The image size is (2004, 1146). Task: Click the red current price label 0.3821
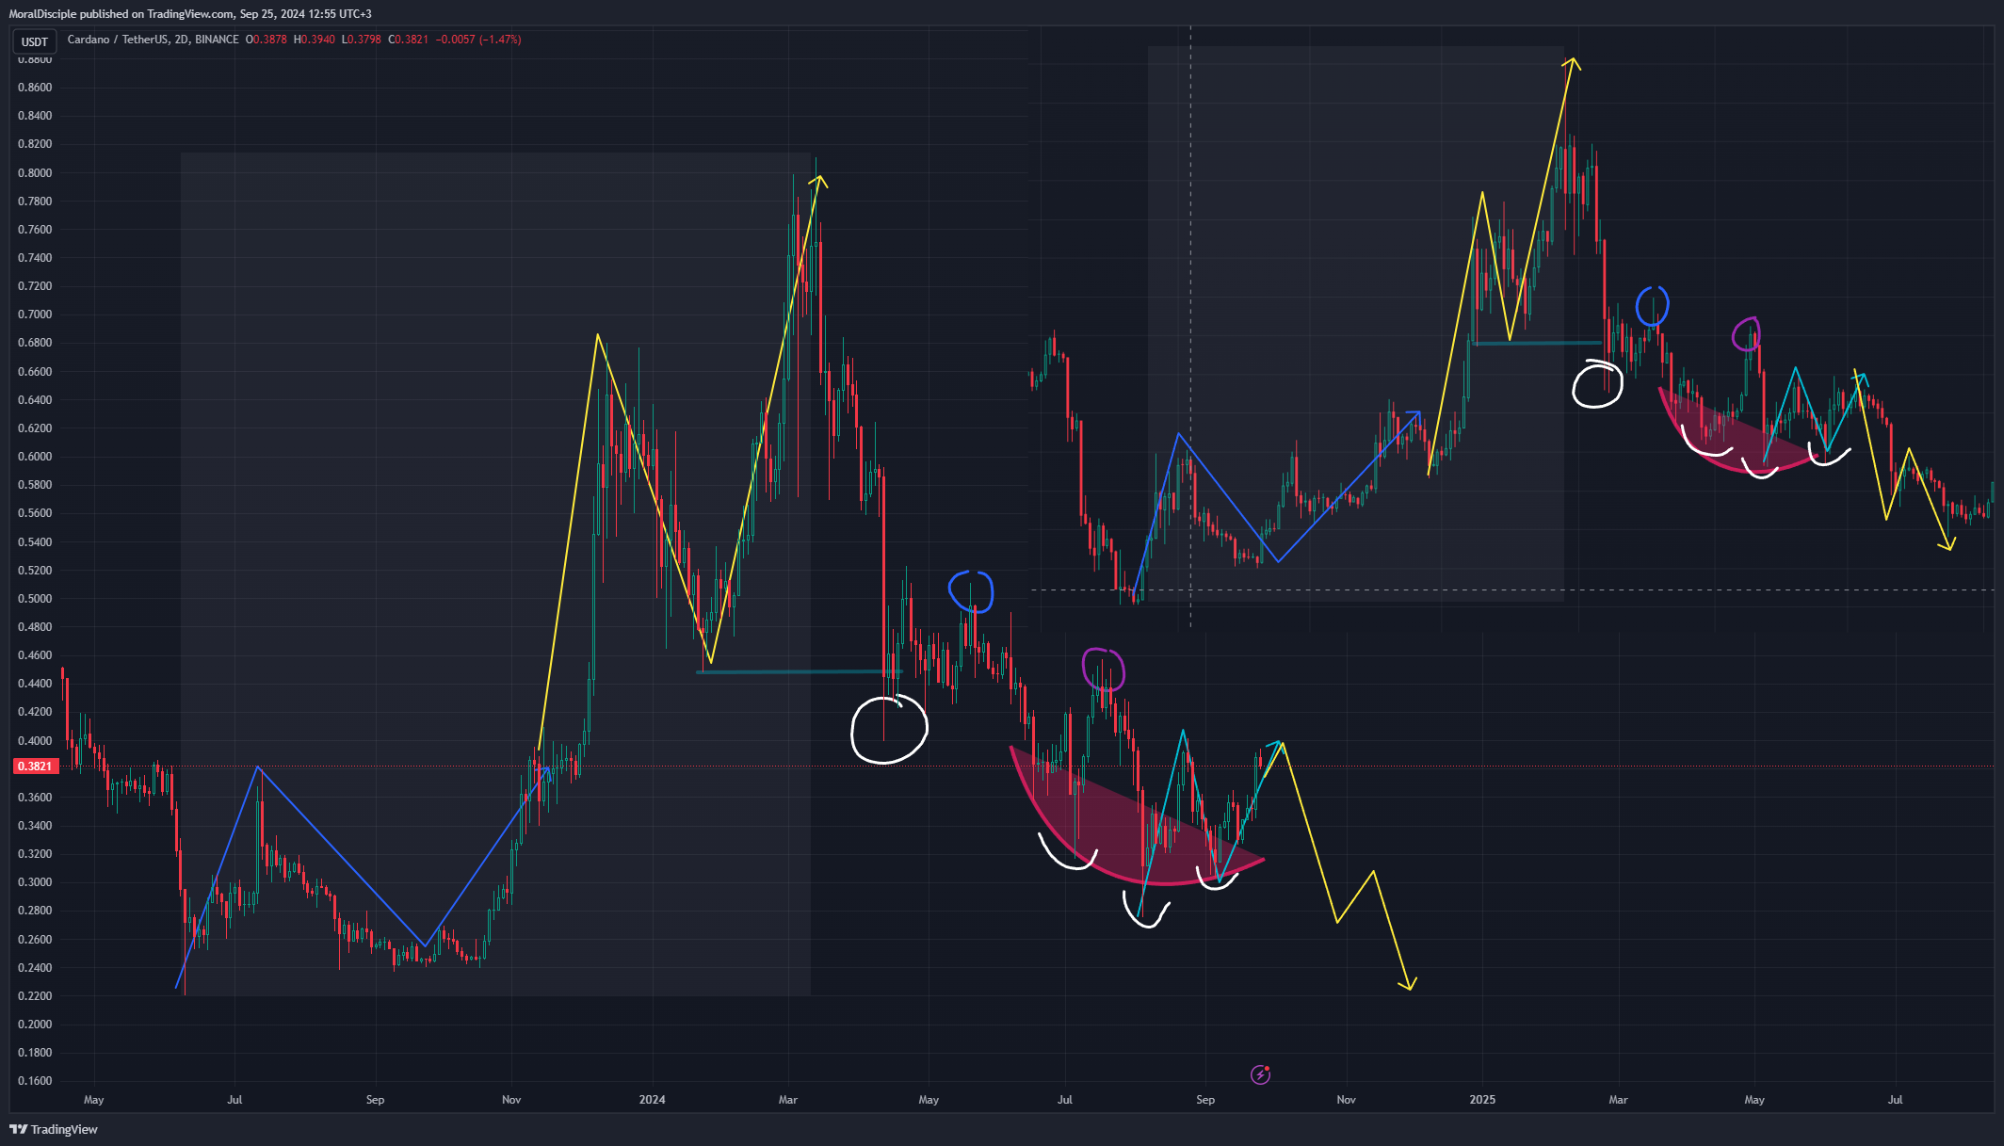click(x=35, y=767)
